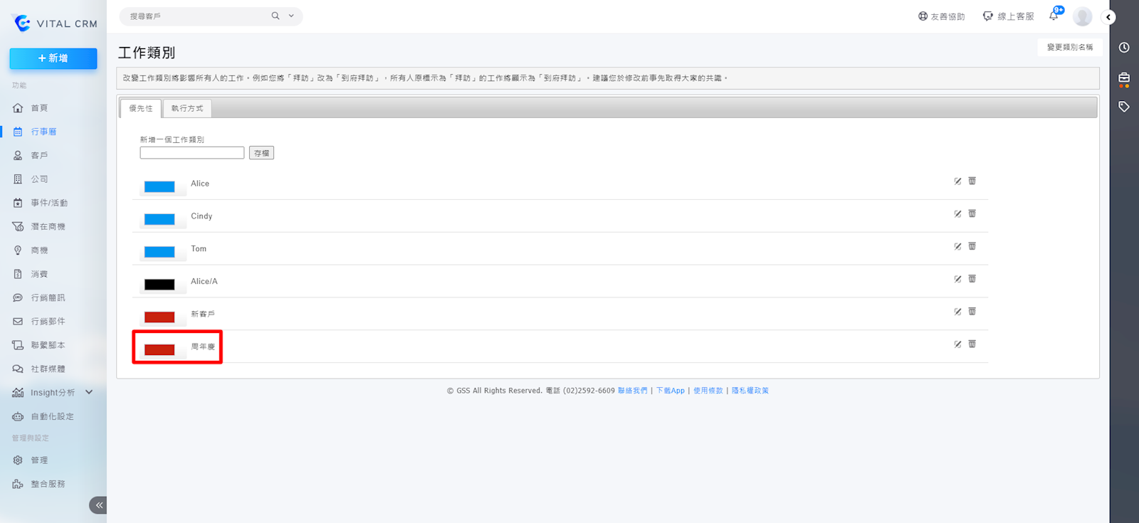This screenshot has width=1139, height=523.
Task: Open the history clock icon in right panel
Action: tap(1124, 48)
